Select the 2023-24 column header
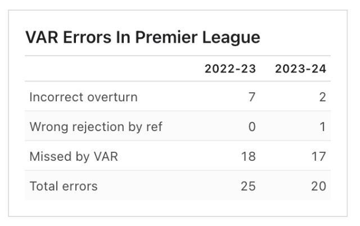 pos(300,69)
